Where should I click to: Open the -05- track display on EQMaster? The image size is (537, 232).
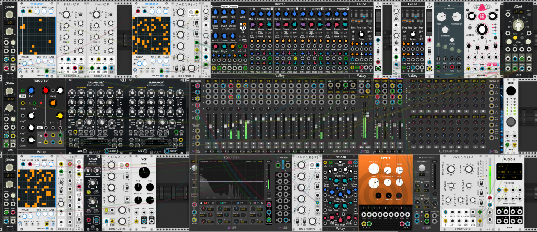tap(195, 162)
